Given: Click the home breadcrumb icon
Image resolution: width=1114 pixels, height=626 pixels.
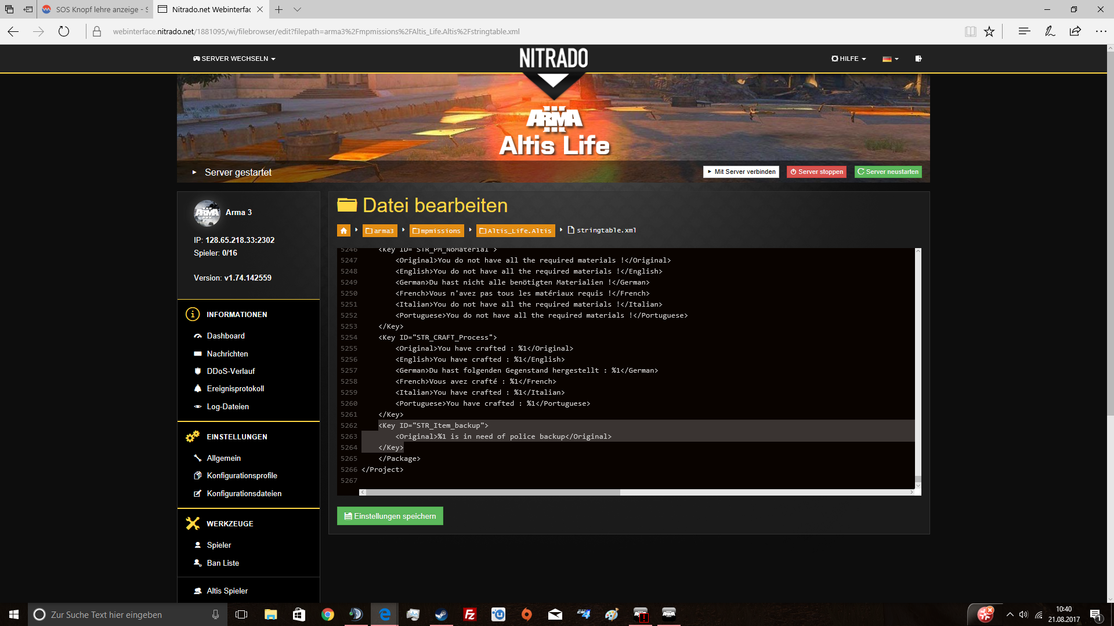Looking at the screenshot, I should coord(343,231).
